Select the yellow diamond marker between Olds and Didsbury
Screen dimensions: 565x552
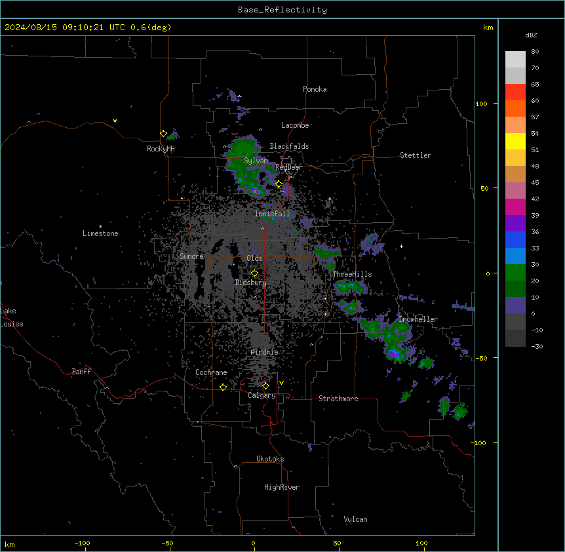[254, 273]
